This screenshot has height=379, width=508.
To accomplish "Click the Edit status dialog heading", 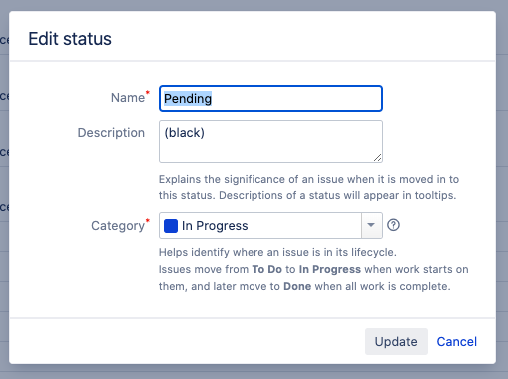I will click(70, 39).
